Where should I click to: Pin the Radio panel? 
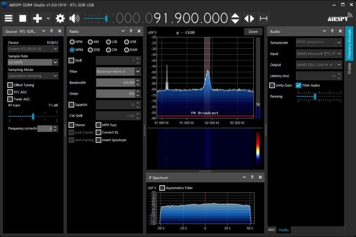(x=131, y=31)
